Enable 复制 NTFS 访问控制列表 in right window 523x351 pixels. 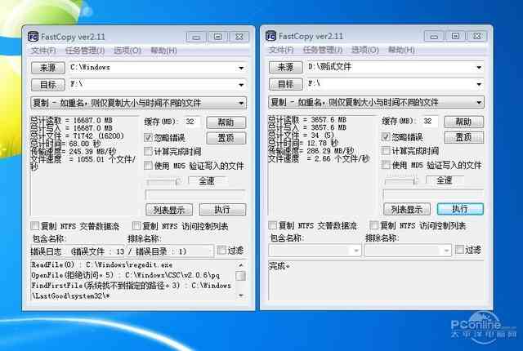[374, 225]
